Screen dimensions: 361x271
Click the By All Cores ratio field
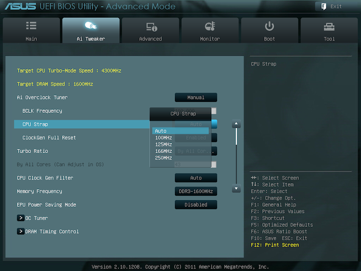coord(196,164)
